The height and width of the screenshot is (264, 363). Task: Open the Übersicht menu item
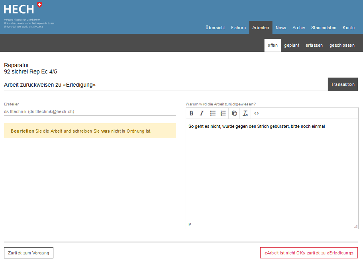pyautogui.click(x=215, y=28)
